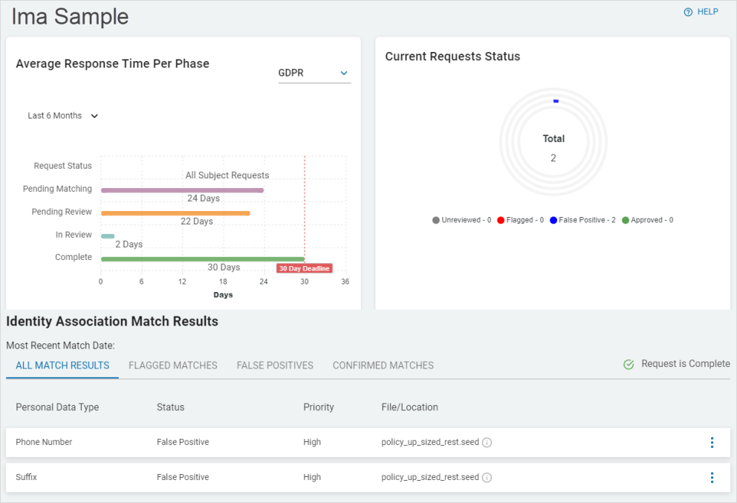Open three-dot menu for Phone Number row

click(712, 443)
